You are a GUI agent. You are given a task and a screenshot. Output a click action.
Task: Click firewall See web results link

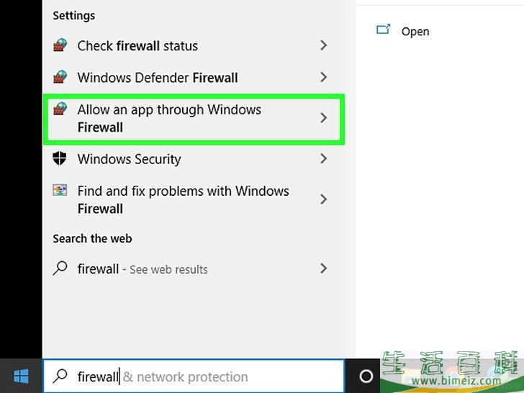143,269
